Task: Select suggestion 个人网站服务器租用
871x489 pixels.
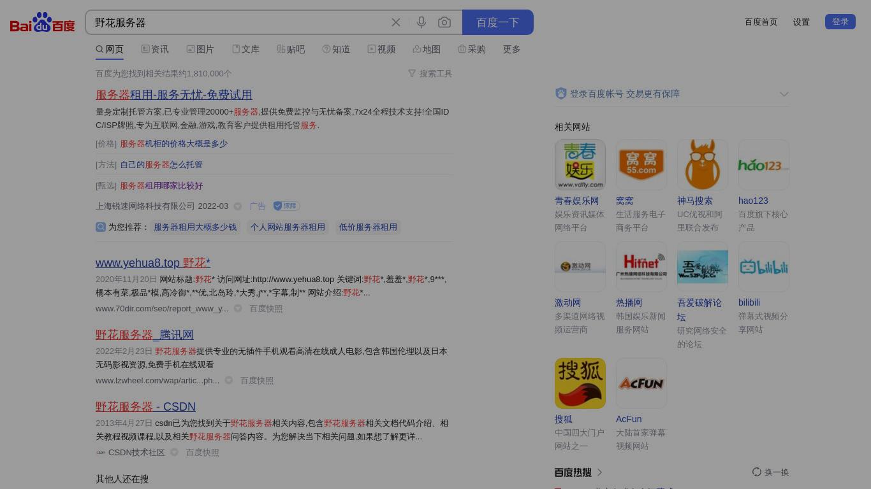Action: (288, 227)
